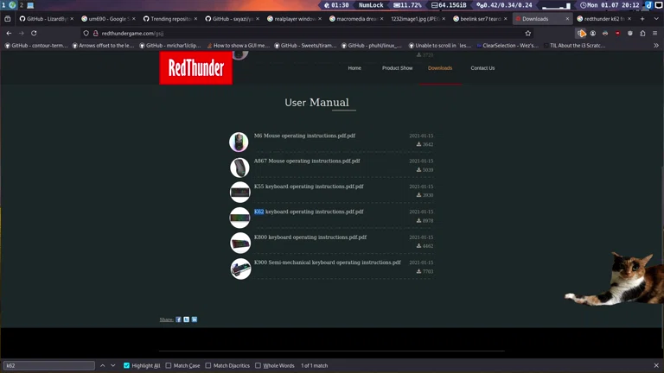This screenshot has width=664, height=373.
Task: Close the Downloads tab
Action: click(567, 19)
